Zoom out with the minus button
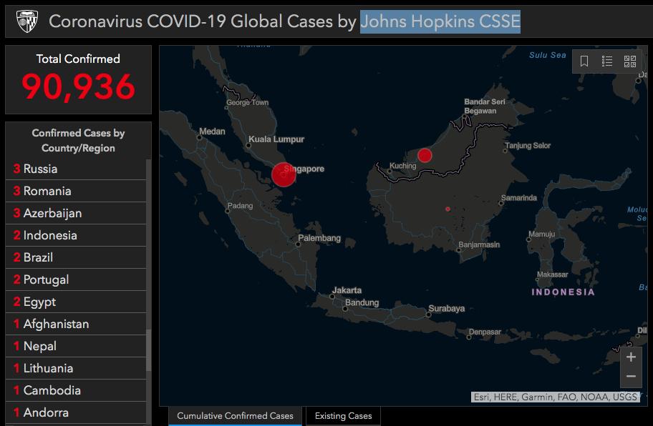The image size is (653, 426). coord(631,377)
